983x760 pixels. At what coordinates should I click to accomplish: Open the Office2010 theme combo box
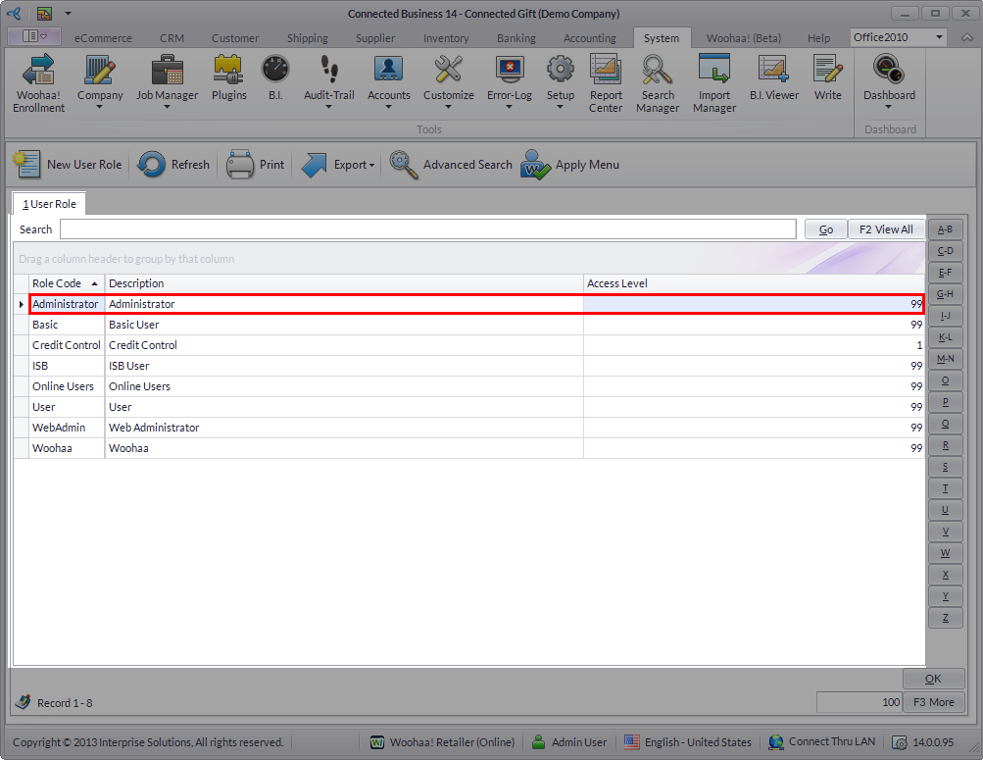click(939, 37)
